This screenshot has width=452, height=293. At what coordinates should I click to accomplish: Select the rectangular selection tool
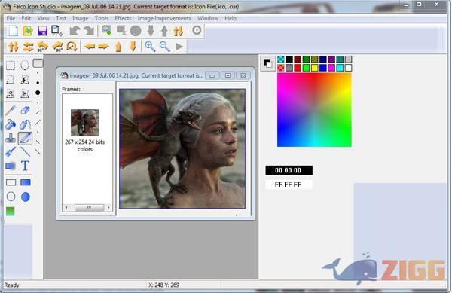point(11,66)
